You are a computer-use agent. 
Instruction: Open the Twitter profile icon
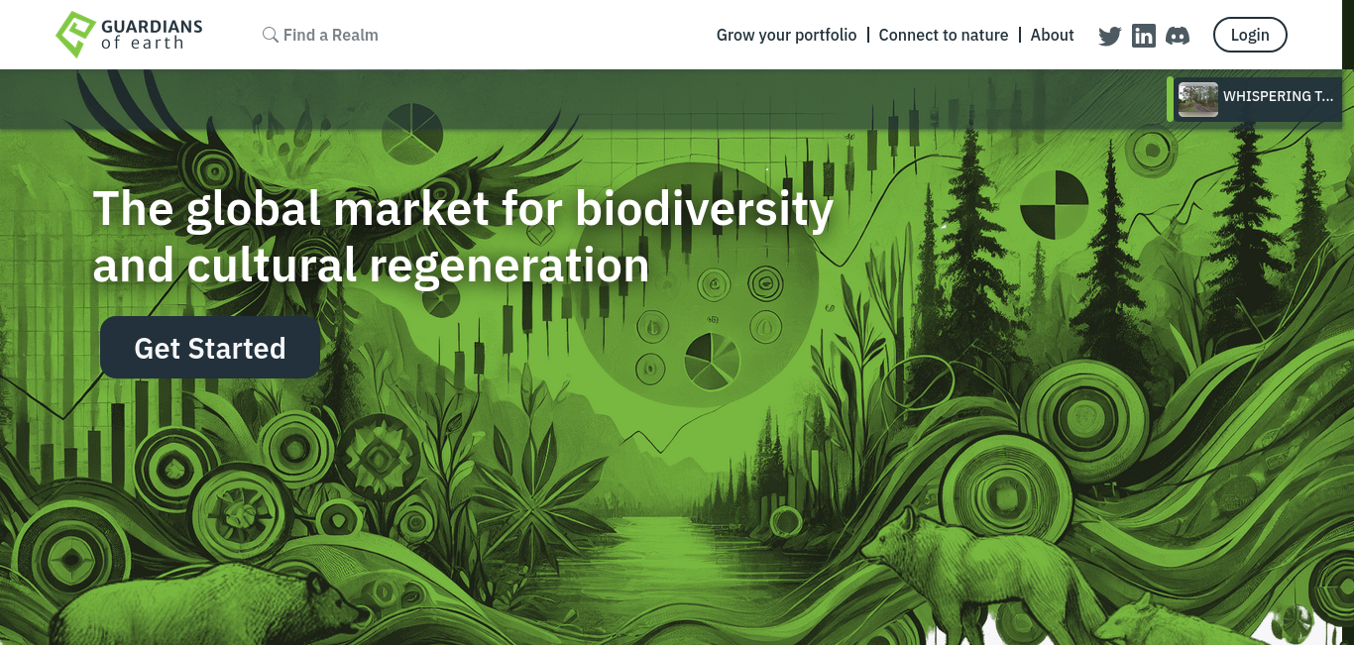coord(1110,36)
